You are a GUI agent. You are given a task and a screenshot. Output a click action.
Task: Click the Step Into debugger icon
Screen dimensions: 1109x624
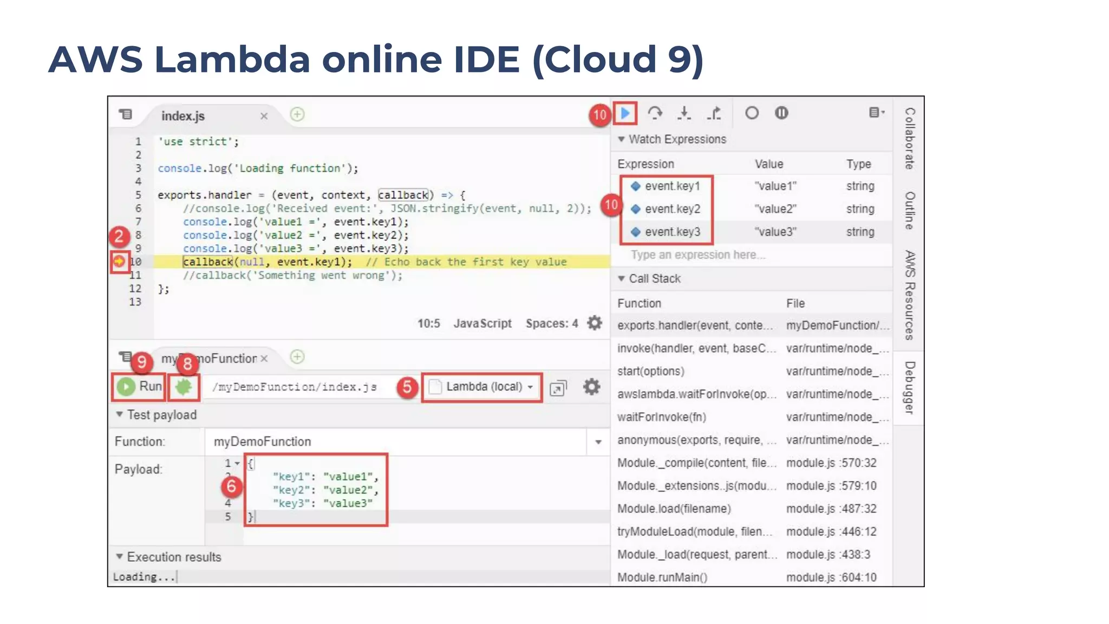coord(684,113)
